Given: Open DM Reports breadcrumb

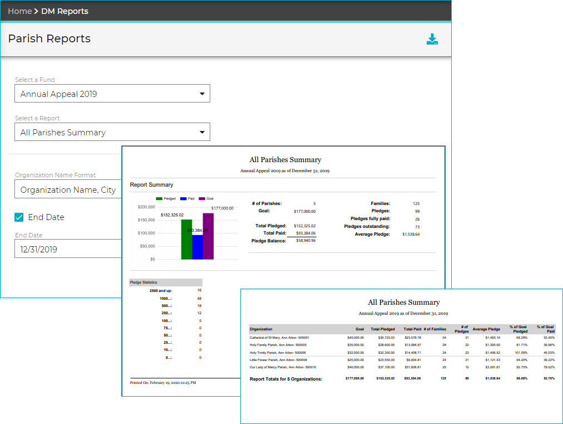Looking at the screenshot, I should (65, 11).
